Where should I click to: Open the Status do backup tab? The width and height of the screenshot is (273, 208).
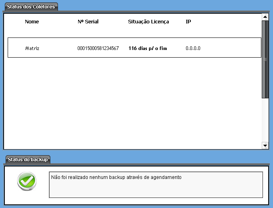click(x=27, y=159)
